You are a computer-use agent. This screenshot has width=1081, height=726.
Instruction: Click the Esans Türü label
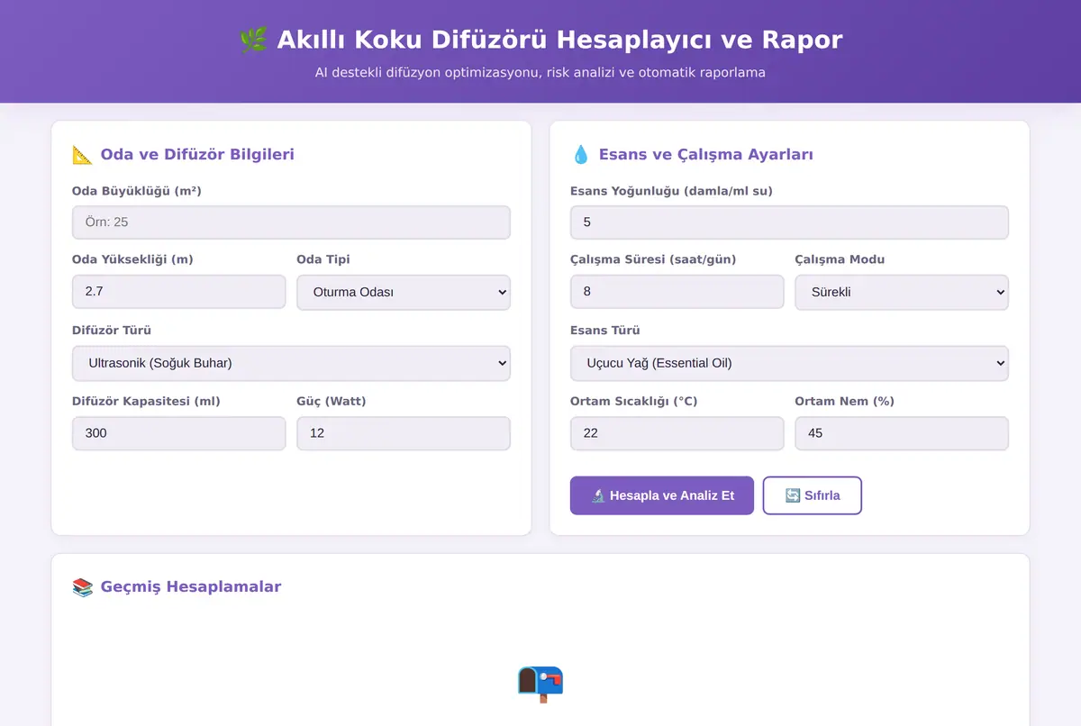click(x=605, y=331)
